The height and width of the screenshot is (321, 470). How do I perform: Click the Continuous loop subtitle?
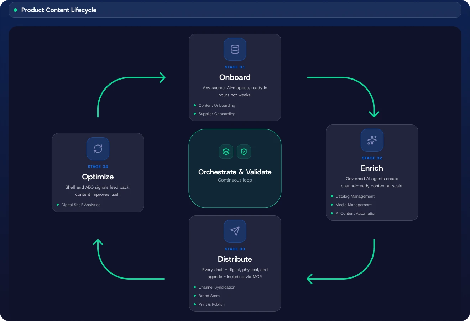[235, 180]
